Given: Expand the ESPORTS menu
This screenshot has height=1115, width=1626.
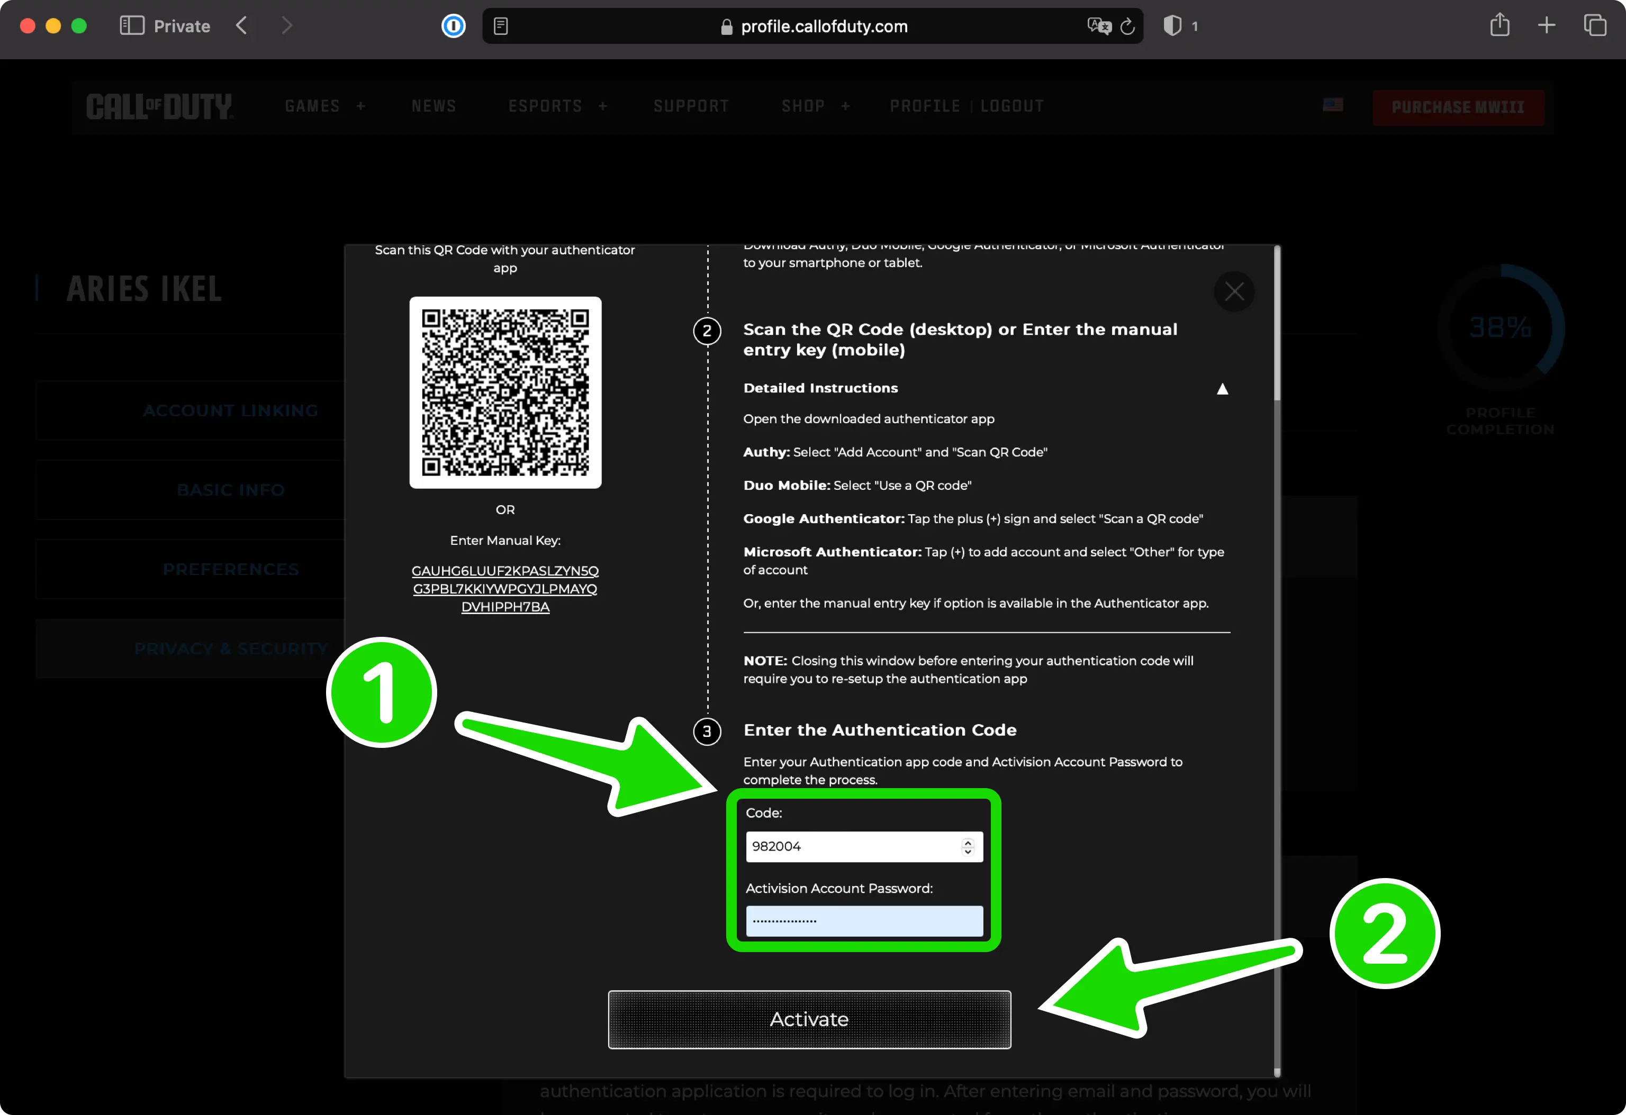Looking at the screenshot, I should [x=558, y=106].
